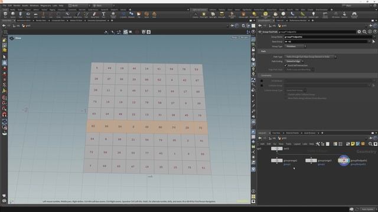378x212 pixels.
Task: Open the Collision Group Type dropdown
Action: coord(295,90)
